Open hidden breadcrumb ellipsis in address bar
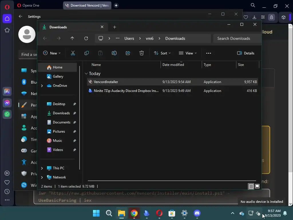Viewport: 293px width, 220px height. pos(118,38)
